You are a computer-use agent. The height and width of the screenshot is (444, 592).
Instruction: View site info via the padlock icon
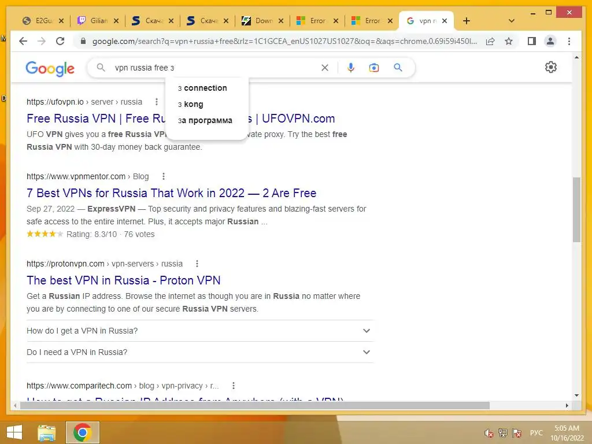[83, 41]
